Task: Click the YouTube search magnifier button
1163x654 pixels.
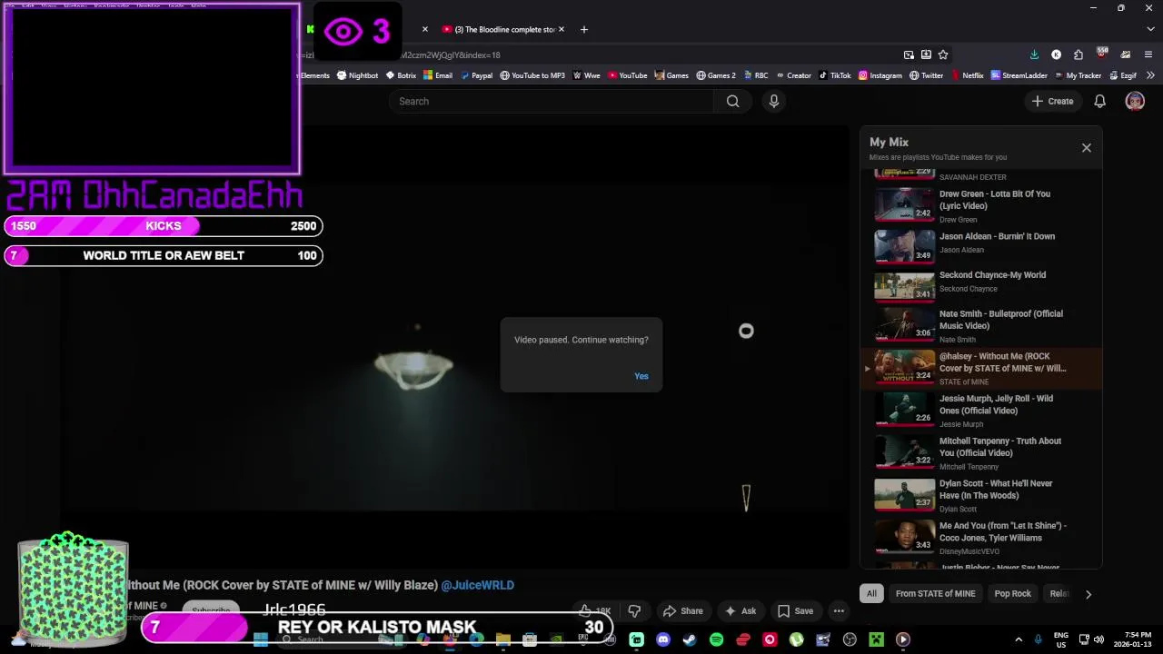Action: point(732,102)
